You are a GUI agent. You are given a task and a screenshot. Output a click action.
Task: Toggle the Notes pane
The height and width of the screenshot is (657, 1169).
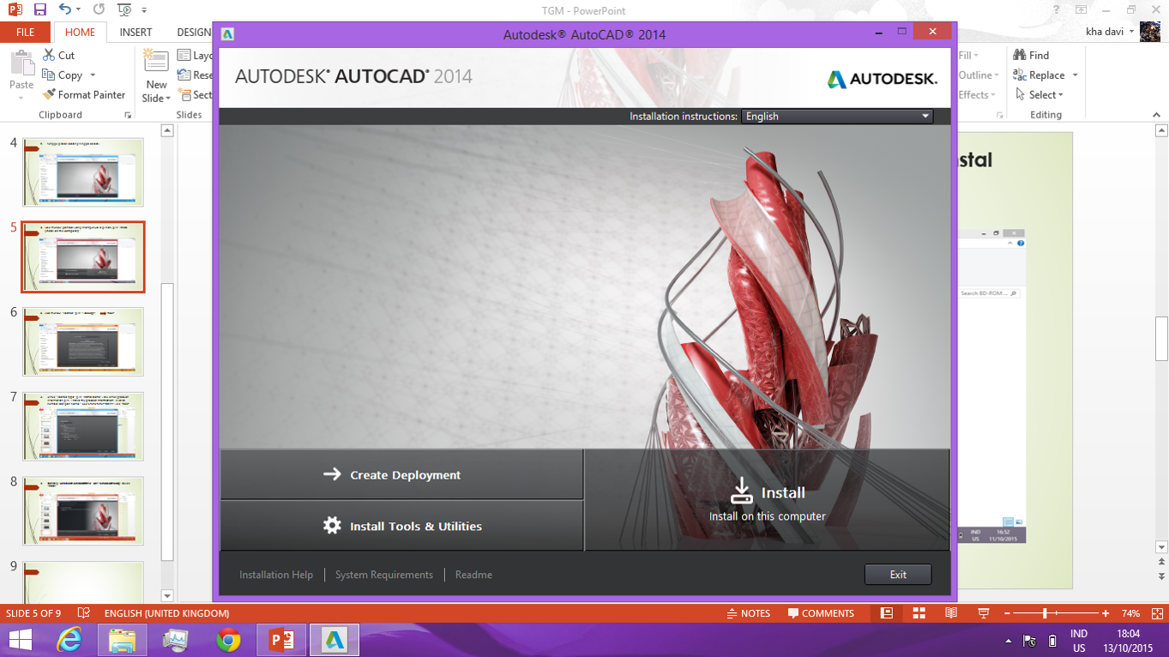tap(748, 613)
